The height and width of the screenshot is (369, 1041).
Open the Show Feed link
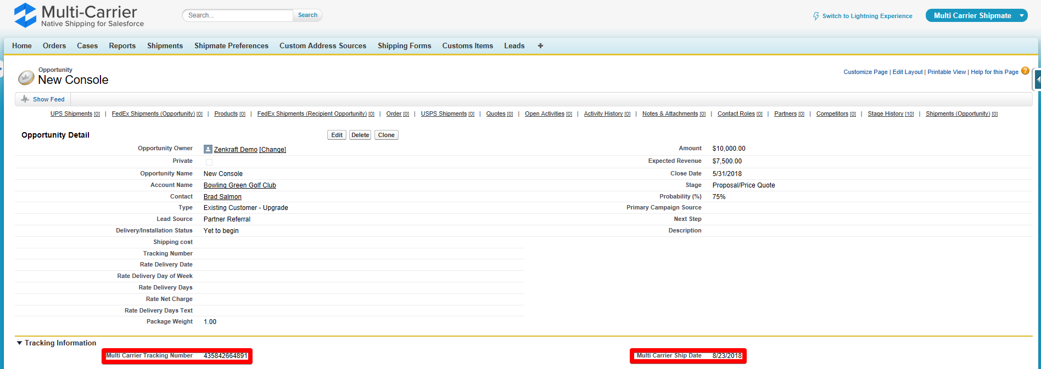point(49,99)
